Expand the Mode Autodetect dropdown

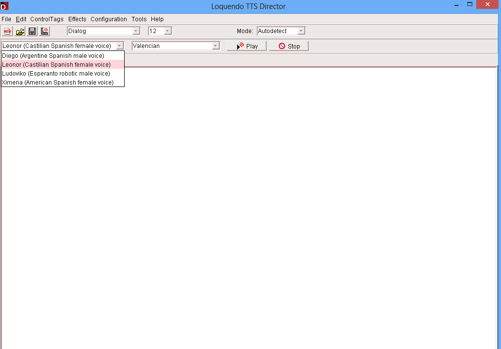[301, 31]
